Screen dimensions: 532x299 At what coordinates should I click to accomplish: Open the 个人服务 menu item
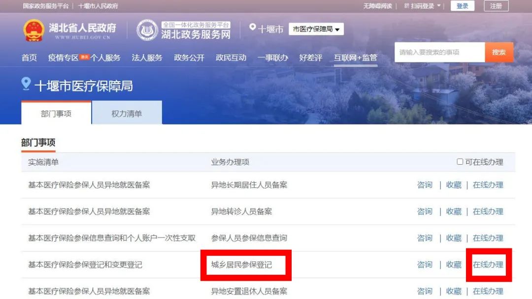(x=105, y=58)
